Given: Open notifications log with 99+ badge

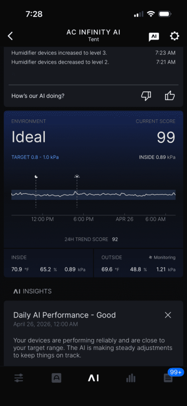Looking at the screenshot, I should [x=169, y=377].
